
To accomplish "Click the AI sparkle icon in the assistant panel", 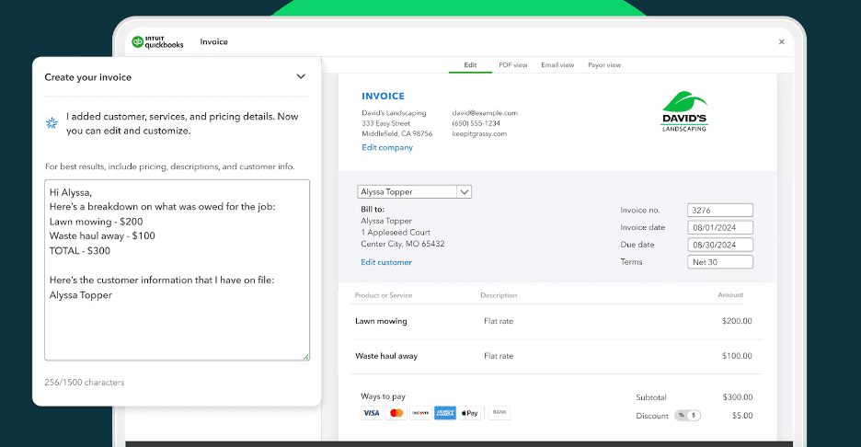I will (x=52, y=124).
